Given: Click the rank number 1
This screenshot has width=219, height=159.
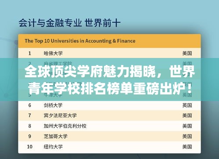Looking at the screenshot, I should click(30, 53).
